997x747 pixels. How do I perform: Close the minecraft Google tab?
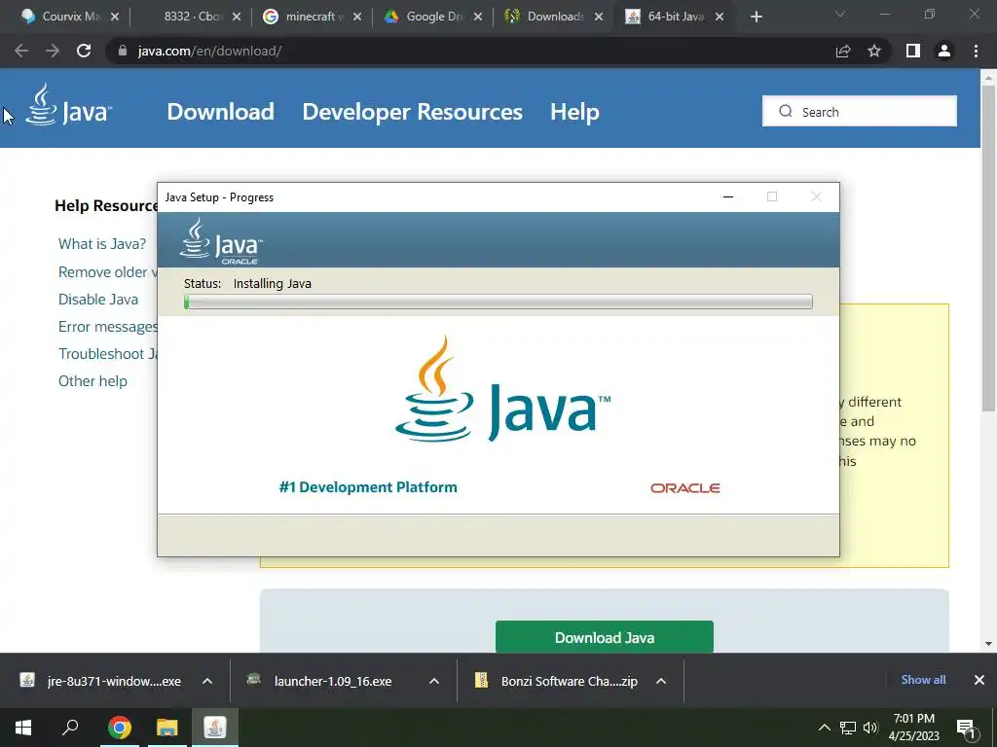pyautogui.click(x=357, y=18)
